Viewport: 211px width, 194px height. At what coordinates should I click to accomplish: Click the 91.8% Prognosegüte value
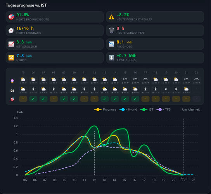click(x=22, y=15)
